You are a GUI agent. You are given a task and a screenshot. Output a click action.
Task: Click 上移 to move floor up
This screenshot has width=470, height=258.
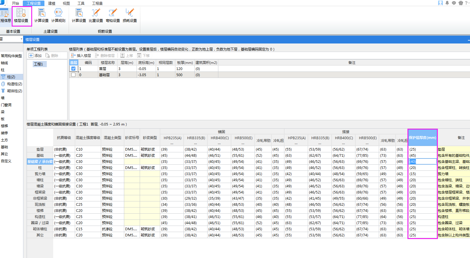[x=127, y=55]
